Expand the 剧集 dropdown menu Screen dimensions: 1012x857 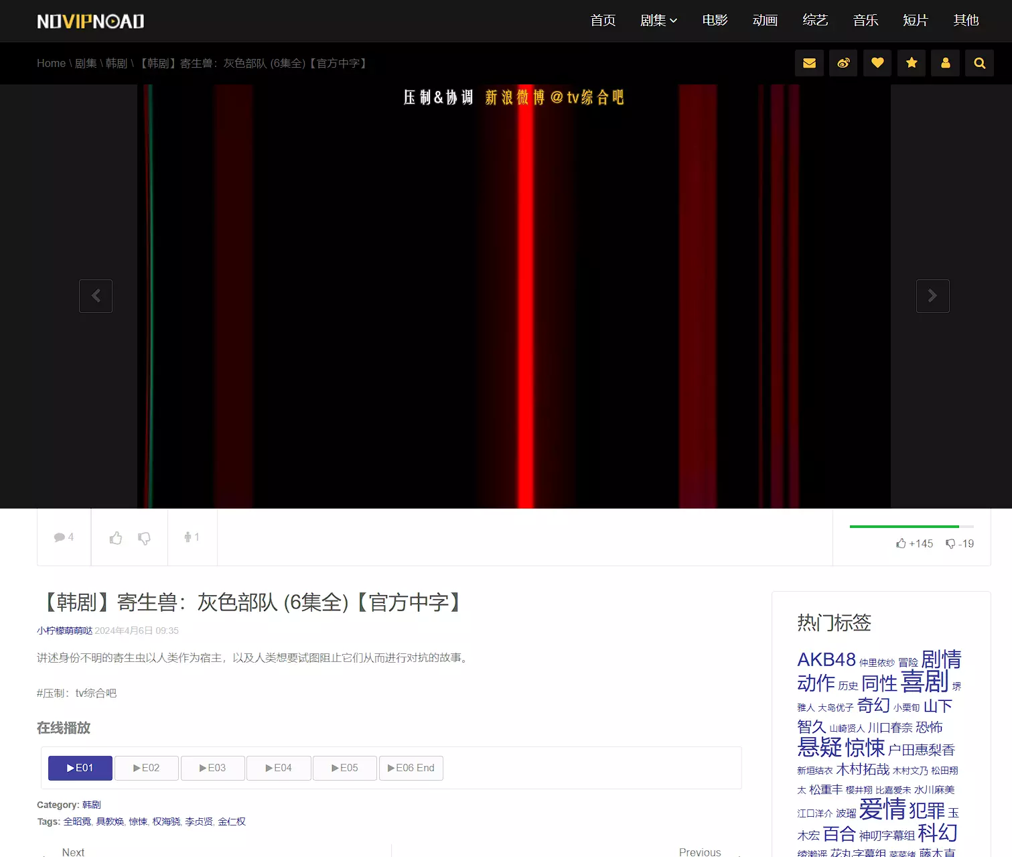click(658, 21)
